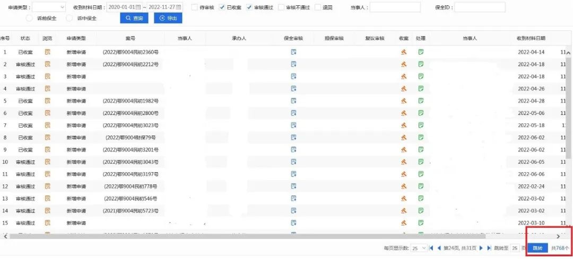Go to next page arrow in pagination
This screenshot has width=573, height=259.
click(x=481, y=248)
